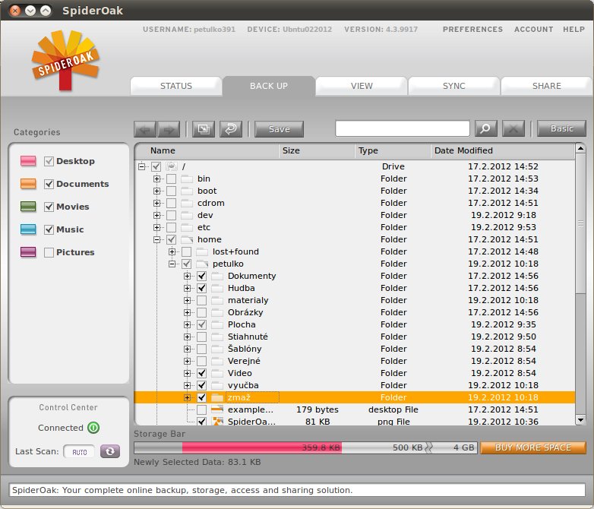This screenshot has height=509, width=594.
Task: Click the scrollbar down arrow
Action: 580,419
